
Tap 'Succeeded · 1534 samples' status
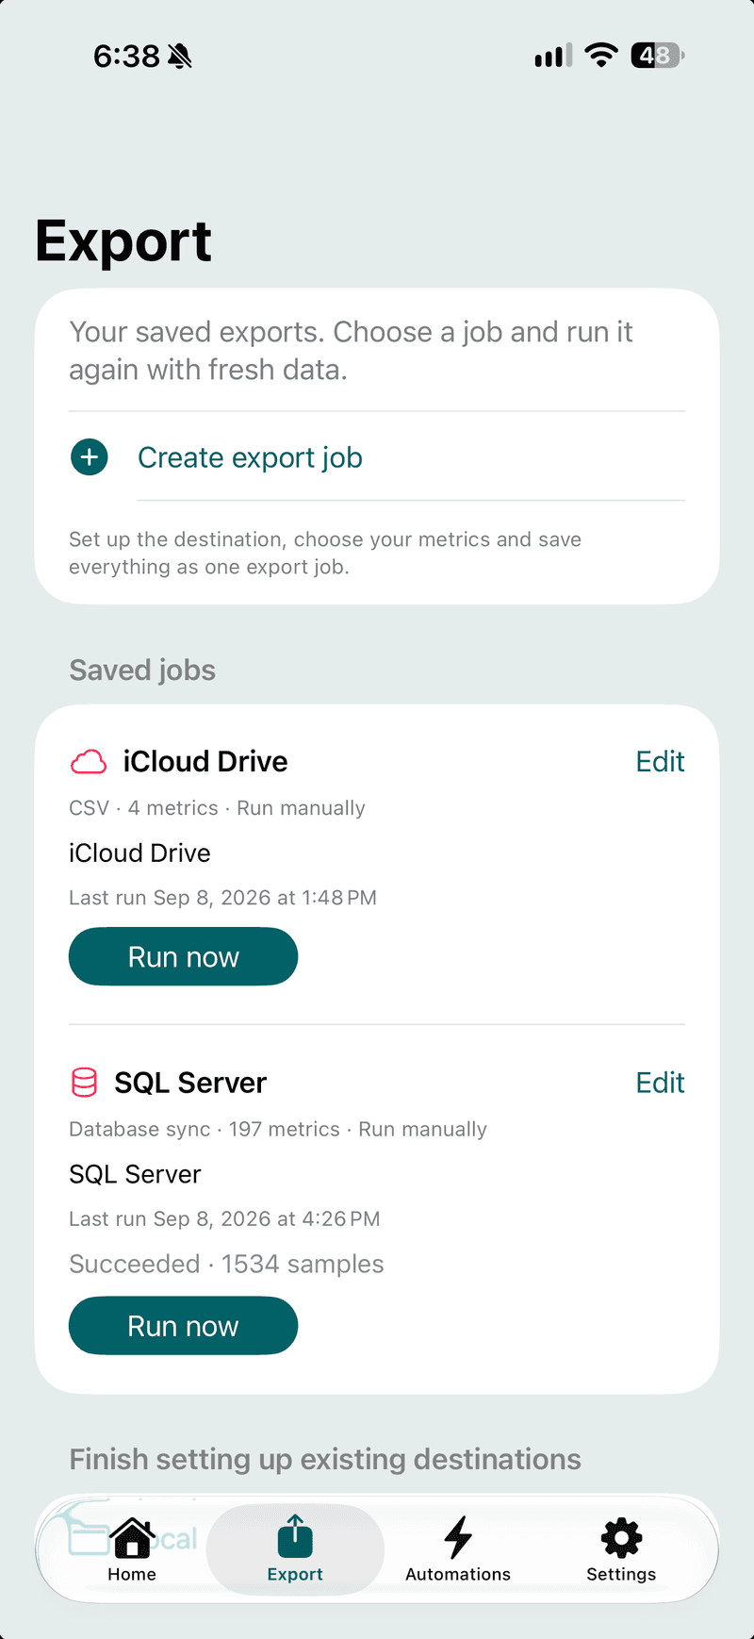226,1264
